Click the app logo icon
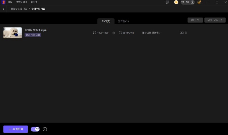This screenshot has height=135, width=228. tap(3, 2)
